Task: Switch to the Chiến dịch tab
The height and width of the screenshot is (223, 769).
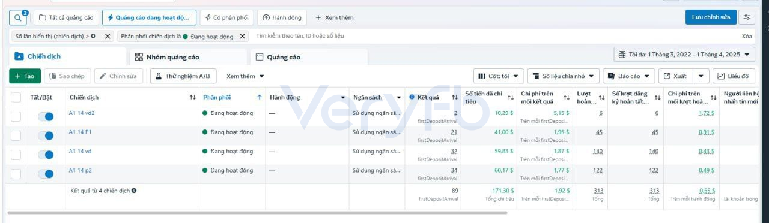Action: 67,56
